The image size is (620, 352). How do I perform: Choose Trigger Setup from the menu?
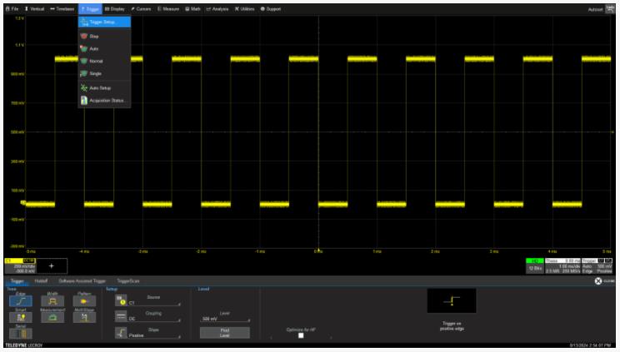pyautogui.click(x=102, y=22)
